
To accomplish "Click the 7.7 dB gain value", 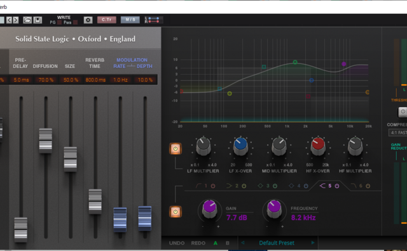I will tap(237, 217).
